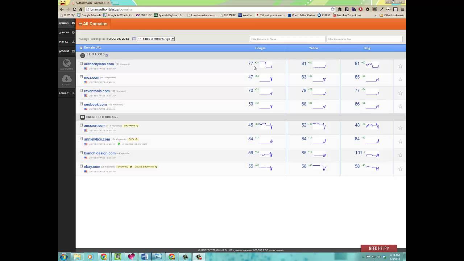464x261 pixels.
Task: Star the seobook.com row
Action: 400,107
